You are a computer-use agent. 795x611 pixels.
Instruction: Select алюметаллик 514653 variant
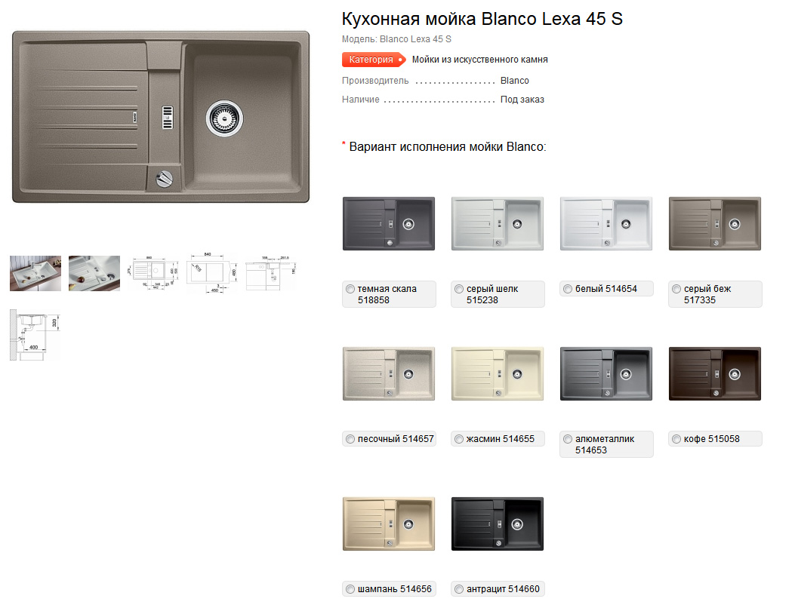568,439
